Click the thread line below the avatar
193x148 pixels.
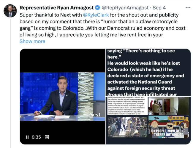[10, 83]
